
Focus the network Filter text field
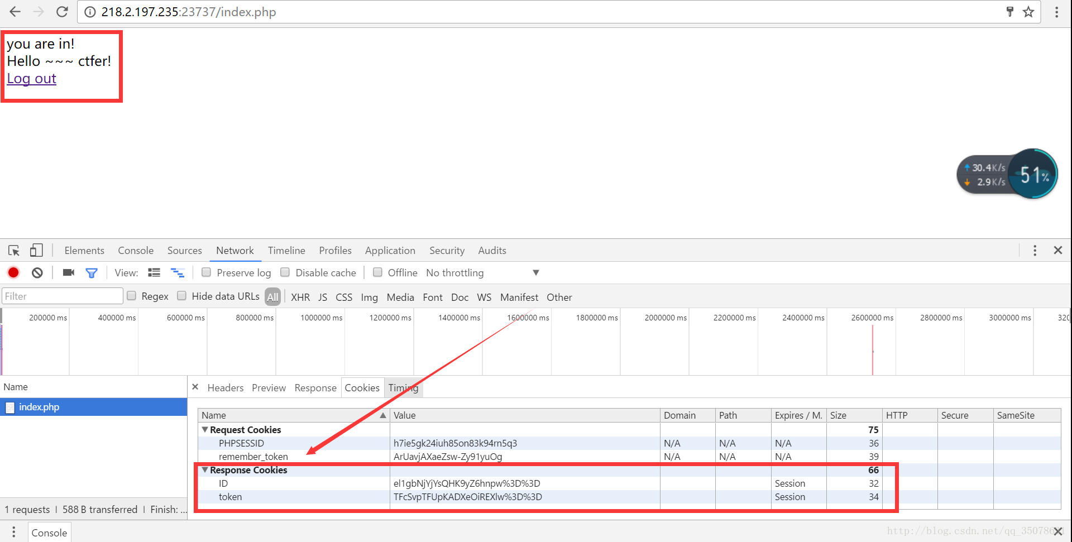tap(62, 296)
